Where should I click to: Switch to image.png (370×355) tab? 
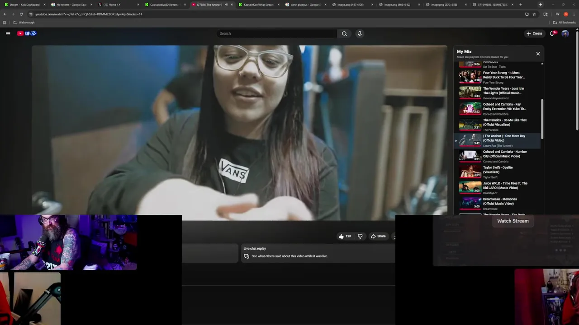coord(447,5)
